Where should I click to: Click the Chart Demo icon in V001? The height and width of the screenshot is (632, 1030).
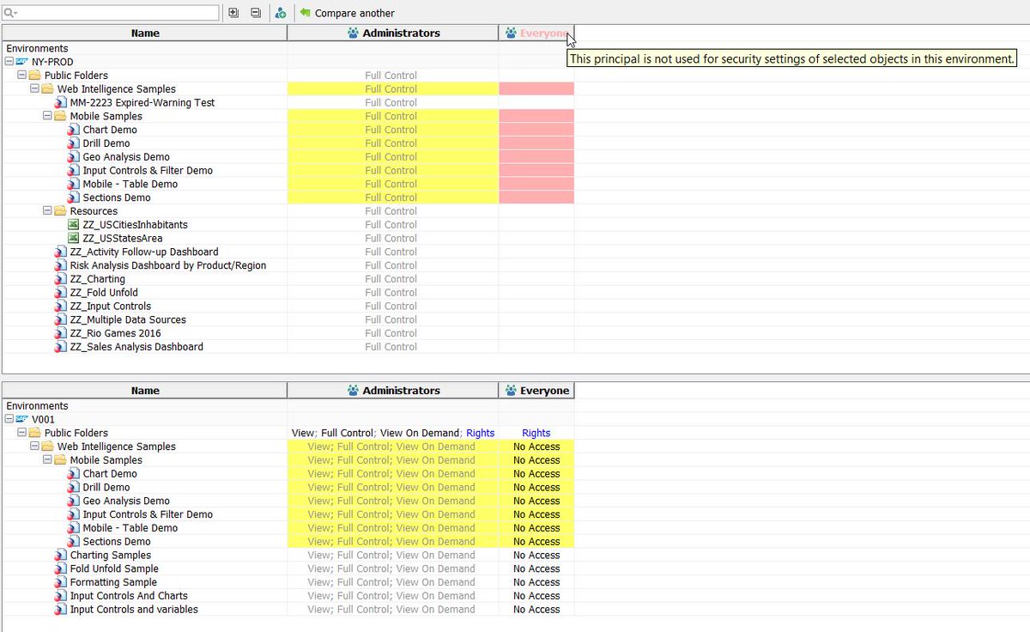point(74,474)
